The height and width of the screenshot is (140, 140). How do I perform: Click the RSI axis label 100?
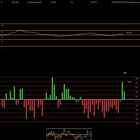[2, 25]
